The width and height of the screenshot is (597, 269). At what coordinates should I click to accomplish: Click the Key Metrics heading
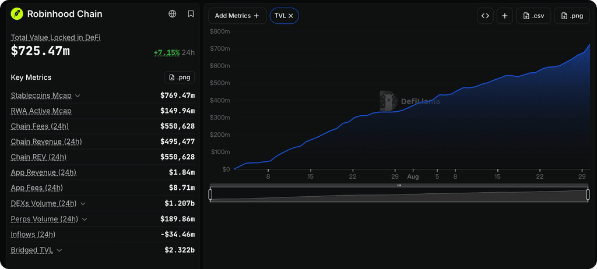pos(31,77)
